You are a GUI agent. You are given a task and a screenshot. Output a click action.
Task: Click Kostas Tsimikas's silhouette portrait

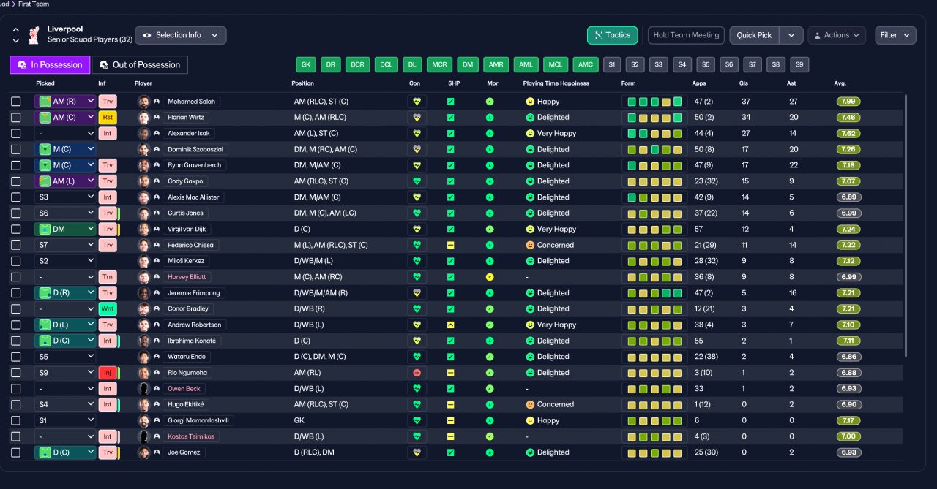click(x=143, y=436)
